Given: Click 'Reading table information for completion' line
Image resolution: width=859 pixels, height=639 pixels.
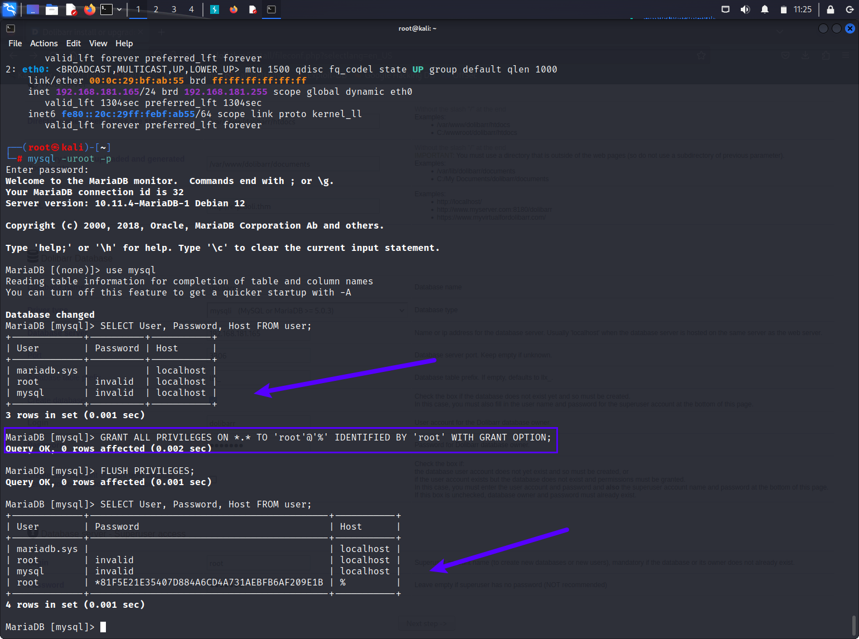Looking at the screenshot, I should coord(190,281).
